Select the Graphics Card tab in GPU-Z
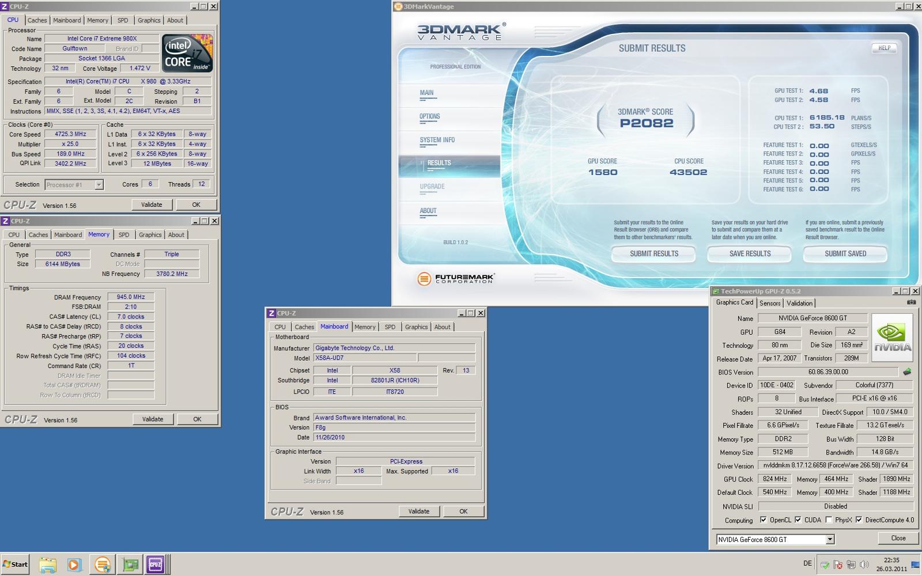The image size is (922, 576). 734,302
